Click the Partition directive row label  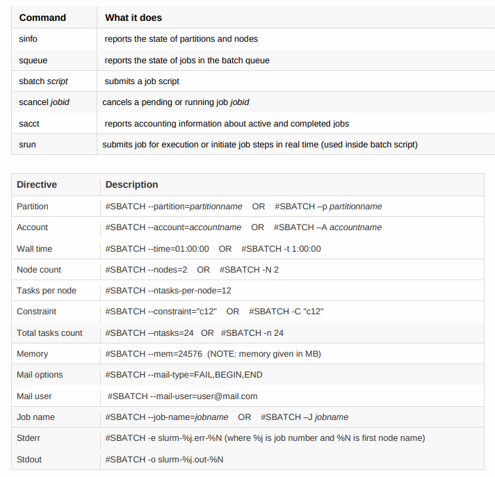[33, 207]
